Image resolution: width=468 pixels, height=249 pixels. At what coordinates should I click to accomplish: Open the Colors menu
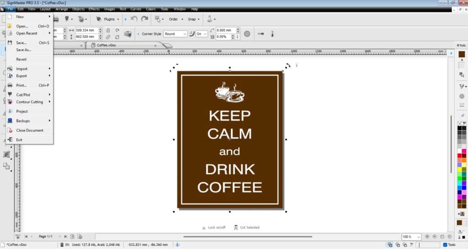[151, 9]
